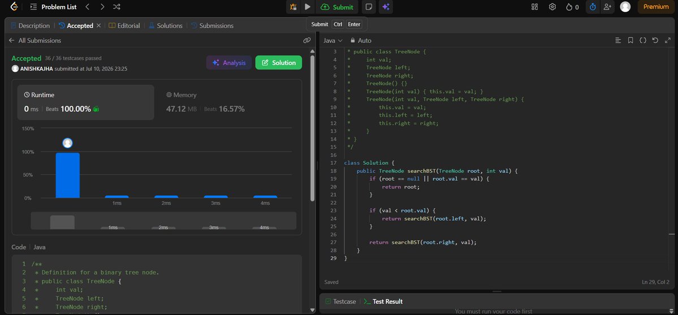The width and height of the screenshot is (678, 315).
Task: Run code with the play icon
Action: (x=308, y=7)
